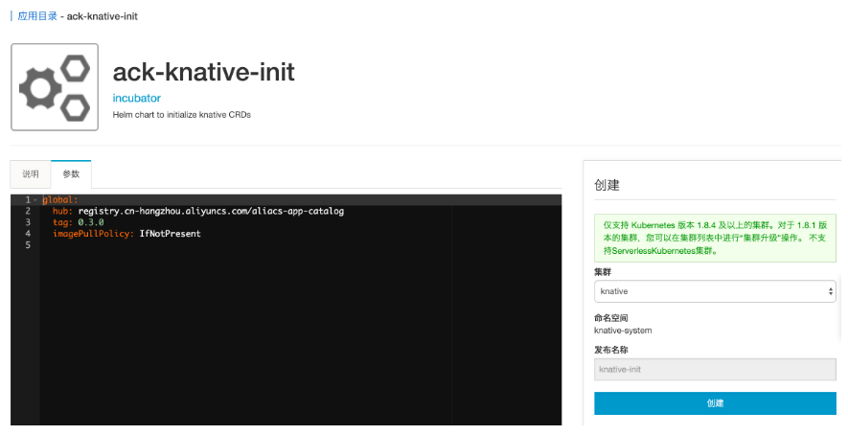Open the 集群 dropdown showing knative
This screenshot has height=435, width=848.
coord(715,291)
